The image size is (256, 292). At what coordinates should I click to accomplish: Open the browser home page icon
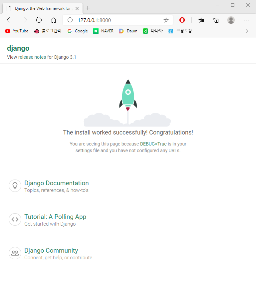coord(54,20)
